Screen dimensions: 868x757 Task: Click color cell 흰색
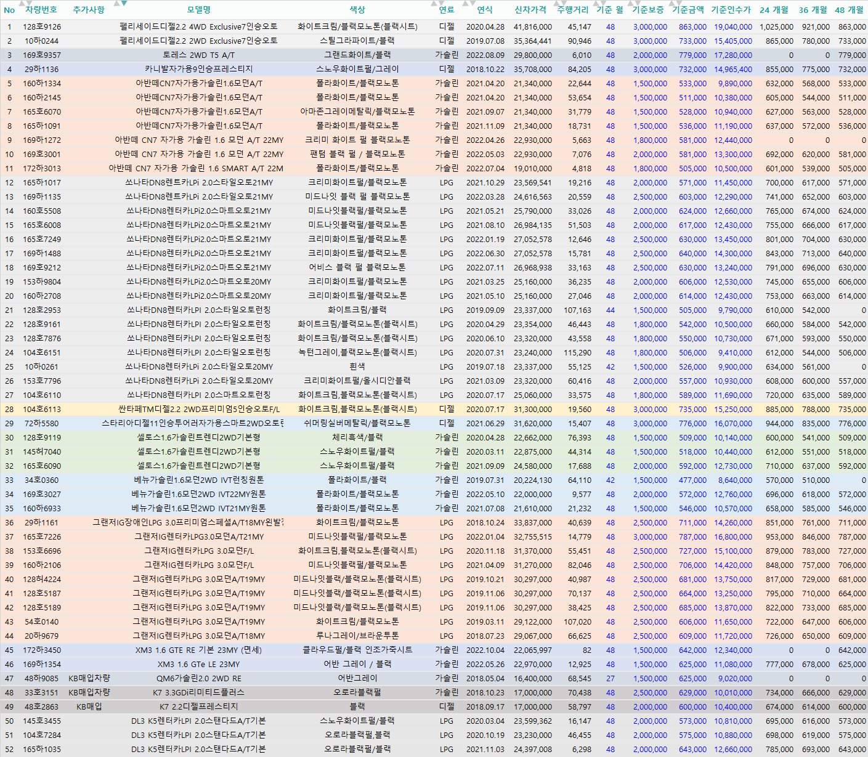pyautogui.click(x=357, y=367)
